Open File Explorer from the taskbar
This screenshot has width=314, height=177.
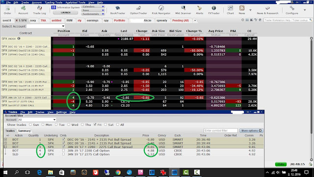[51, 172]
